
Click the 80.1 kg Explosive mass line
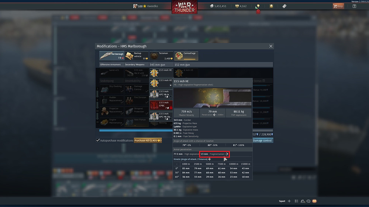[186, 130]
